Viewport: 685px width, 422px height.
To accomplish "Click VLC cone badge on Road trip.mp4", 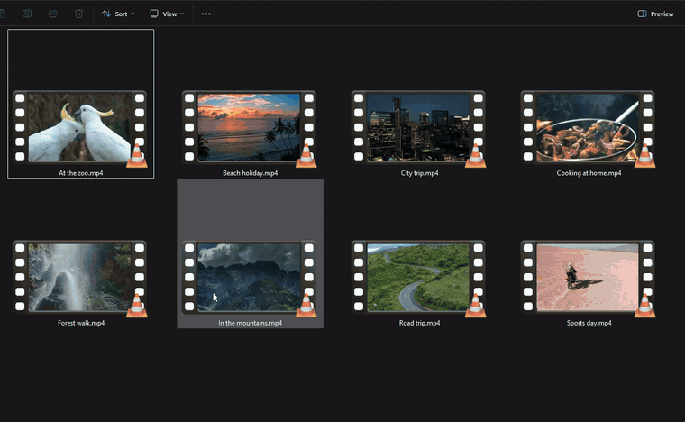I will (475, 306).
